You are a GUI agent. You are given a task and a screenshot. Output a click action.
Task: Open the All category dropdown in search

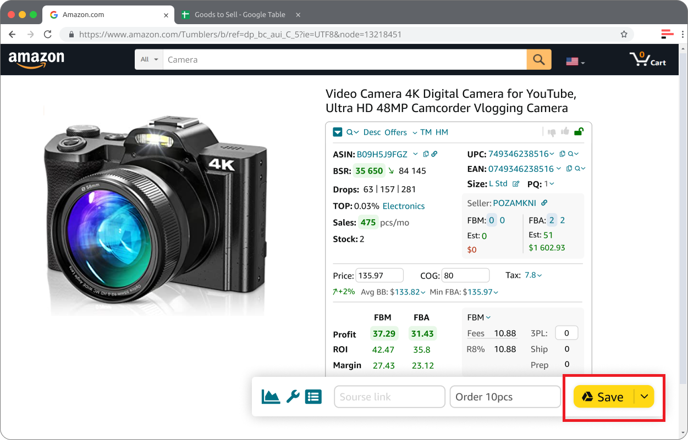149,59
